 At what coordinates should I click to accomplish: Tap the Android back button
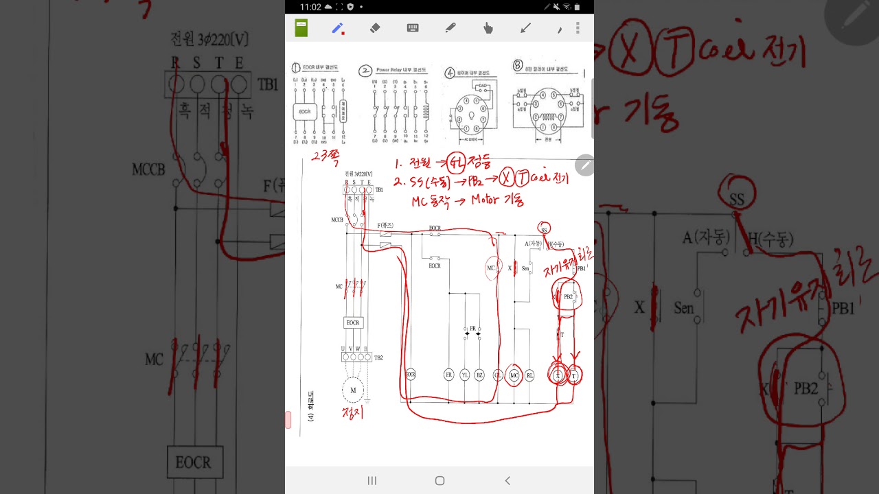507,480
